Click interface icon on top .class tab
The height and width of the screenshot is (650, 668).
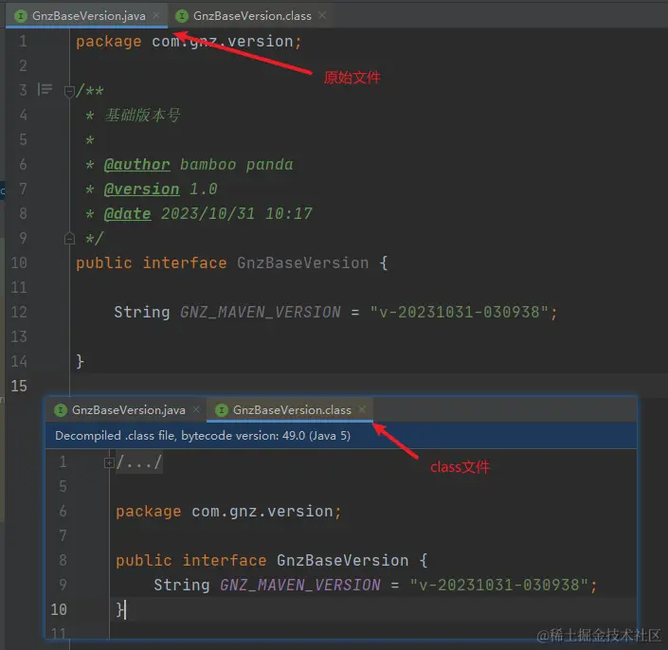pyautogui.click(x=182, y=16)
